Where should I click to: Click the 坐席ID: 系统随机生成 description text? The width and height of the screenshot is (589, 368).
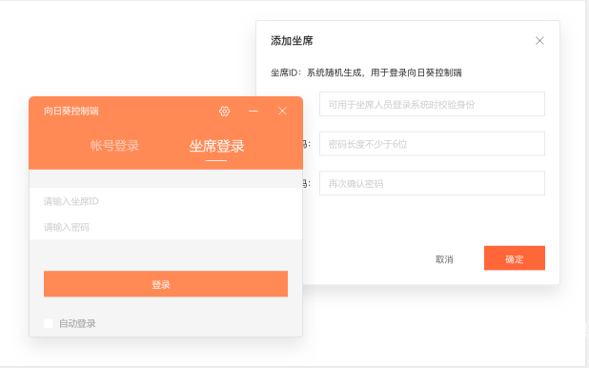click(x=366, y=72)
